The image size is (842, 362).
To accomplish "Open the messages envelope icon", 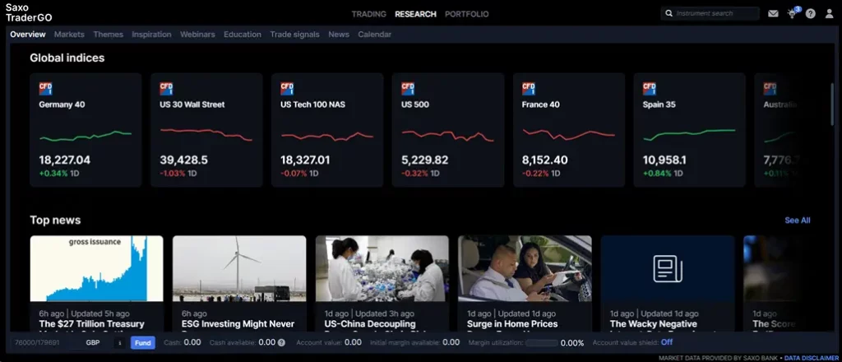I will (x=773, y=14).
